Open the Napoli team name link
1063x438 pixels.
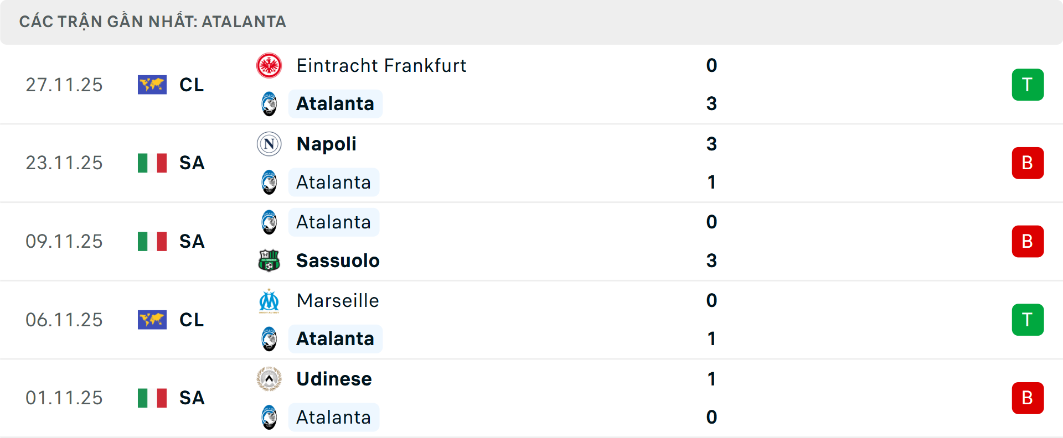(x=327, y=144)
